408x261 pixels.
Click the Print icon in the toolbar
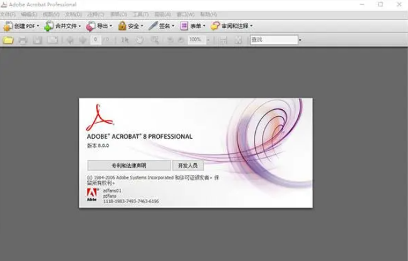(23, 40)
